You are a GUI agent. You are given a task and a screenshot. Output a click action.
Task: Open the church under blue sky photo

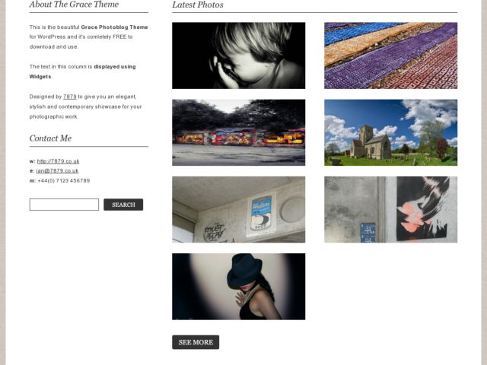(390, 132)
